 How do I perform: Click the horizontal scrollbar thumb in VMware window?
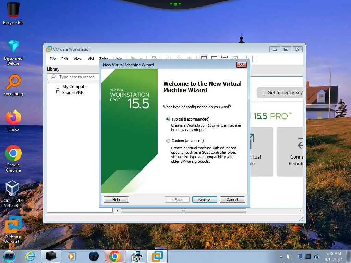(183, 211)
